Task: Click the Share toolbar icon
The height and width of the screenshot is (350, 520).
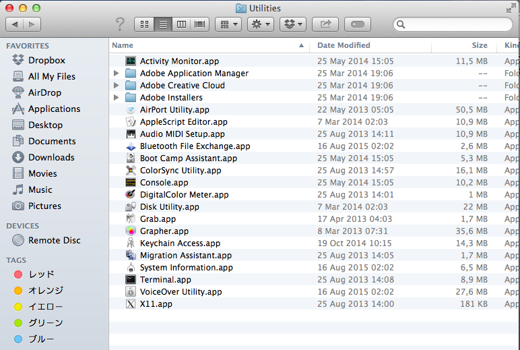Action: pyautogui.click(x=325, y=24)
